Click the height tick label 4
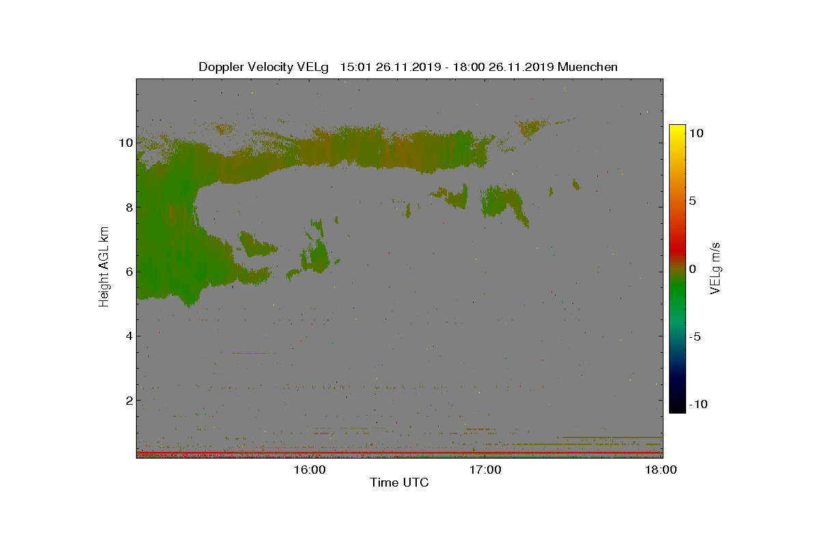This screenshot has width=820, height=546. coord(128,336)
